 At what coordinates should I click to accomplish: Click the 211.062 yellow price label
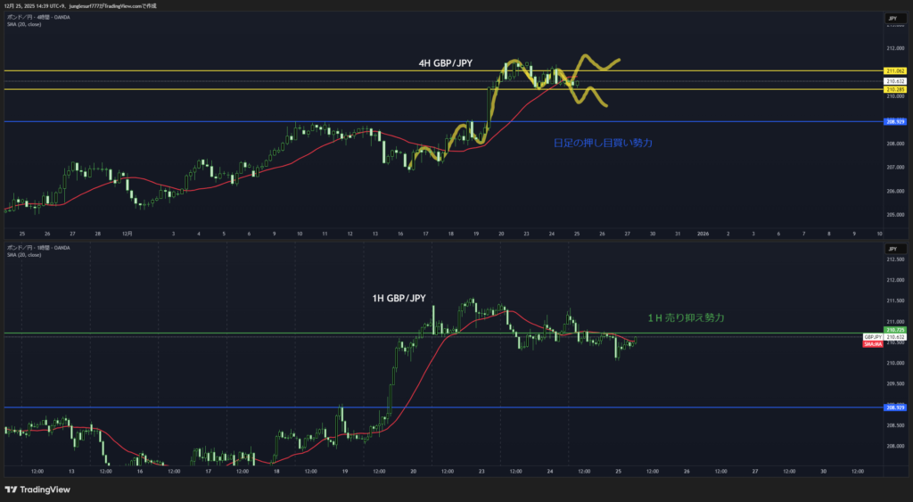pyautogui.click(x=894, y=70)
